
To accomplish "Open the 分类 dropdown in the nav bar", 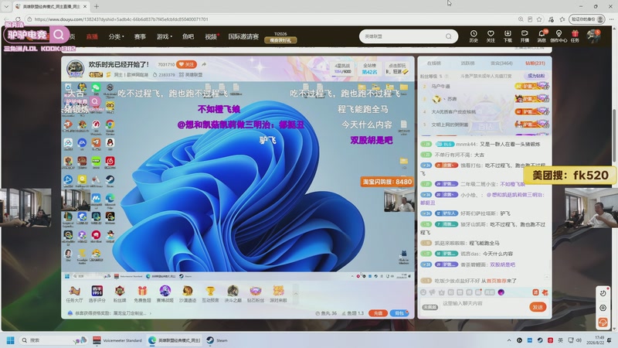I will (x=116, y=36).
